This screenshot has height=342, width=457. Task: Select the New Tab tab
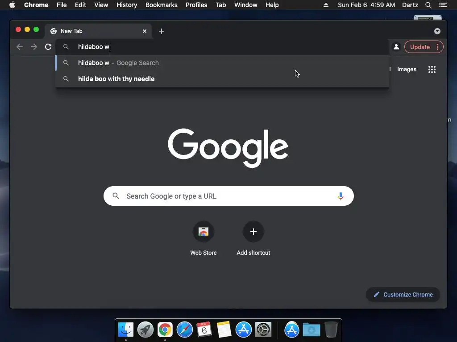98,31
